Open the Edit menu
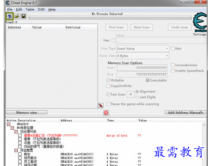This screenshot has height=166, width=208. point(19,10)
